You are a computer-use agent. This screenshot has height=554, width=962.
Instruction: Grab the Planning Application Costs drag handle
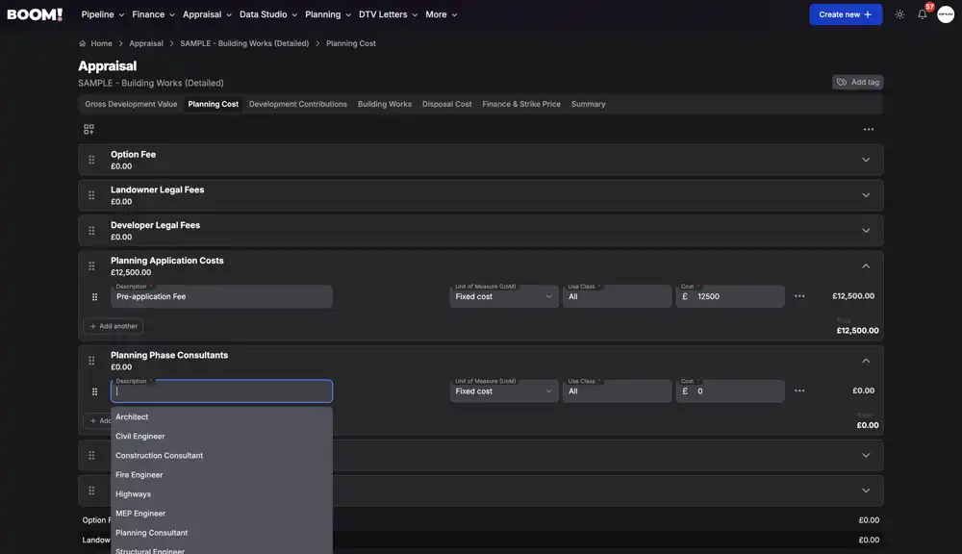[x=91, y=265]
